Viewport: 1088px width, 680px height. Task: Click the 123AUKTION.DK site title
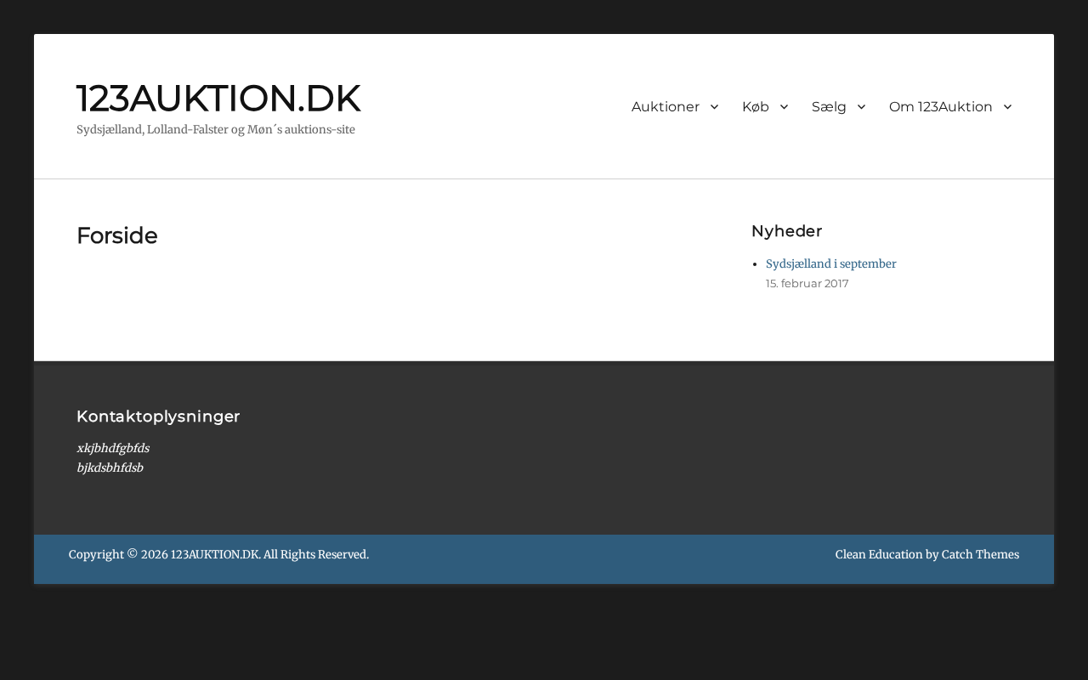(218, 99)
